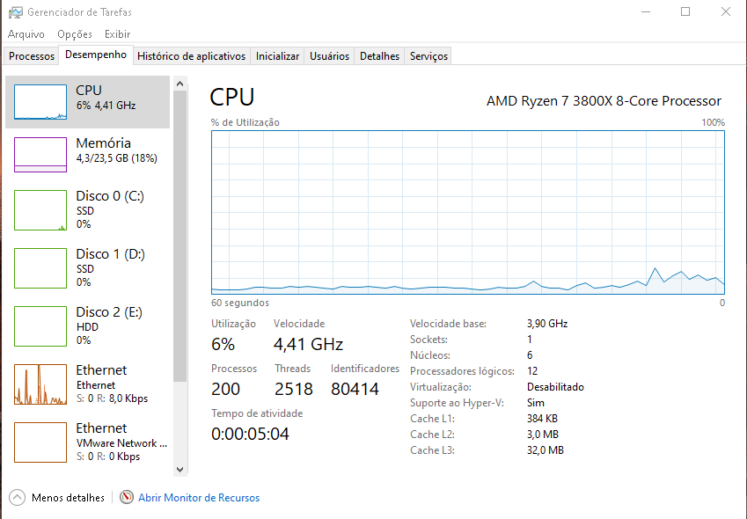Switch to the Histórico de aplicativos tab

(x=192, y=56)
